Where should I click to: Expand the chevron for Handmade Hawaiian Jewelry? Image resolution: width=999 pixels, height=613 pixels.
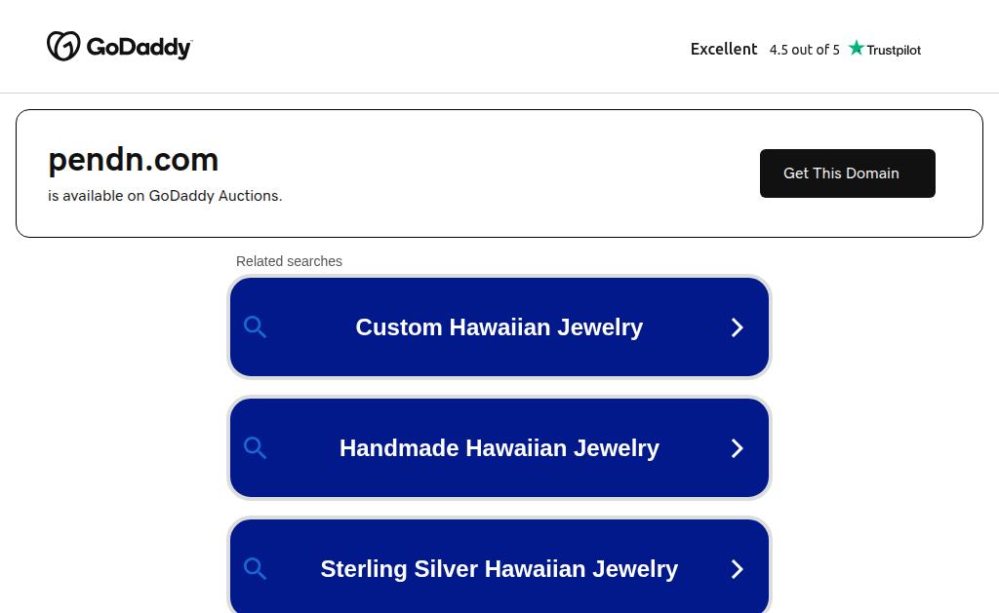(x=738, y=448)
